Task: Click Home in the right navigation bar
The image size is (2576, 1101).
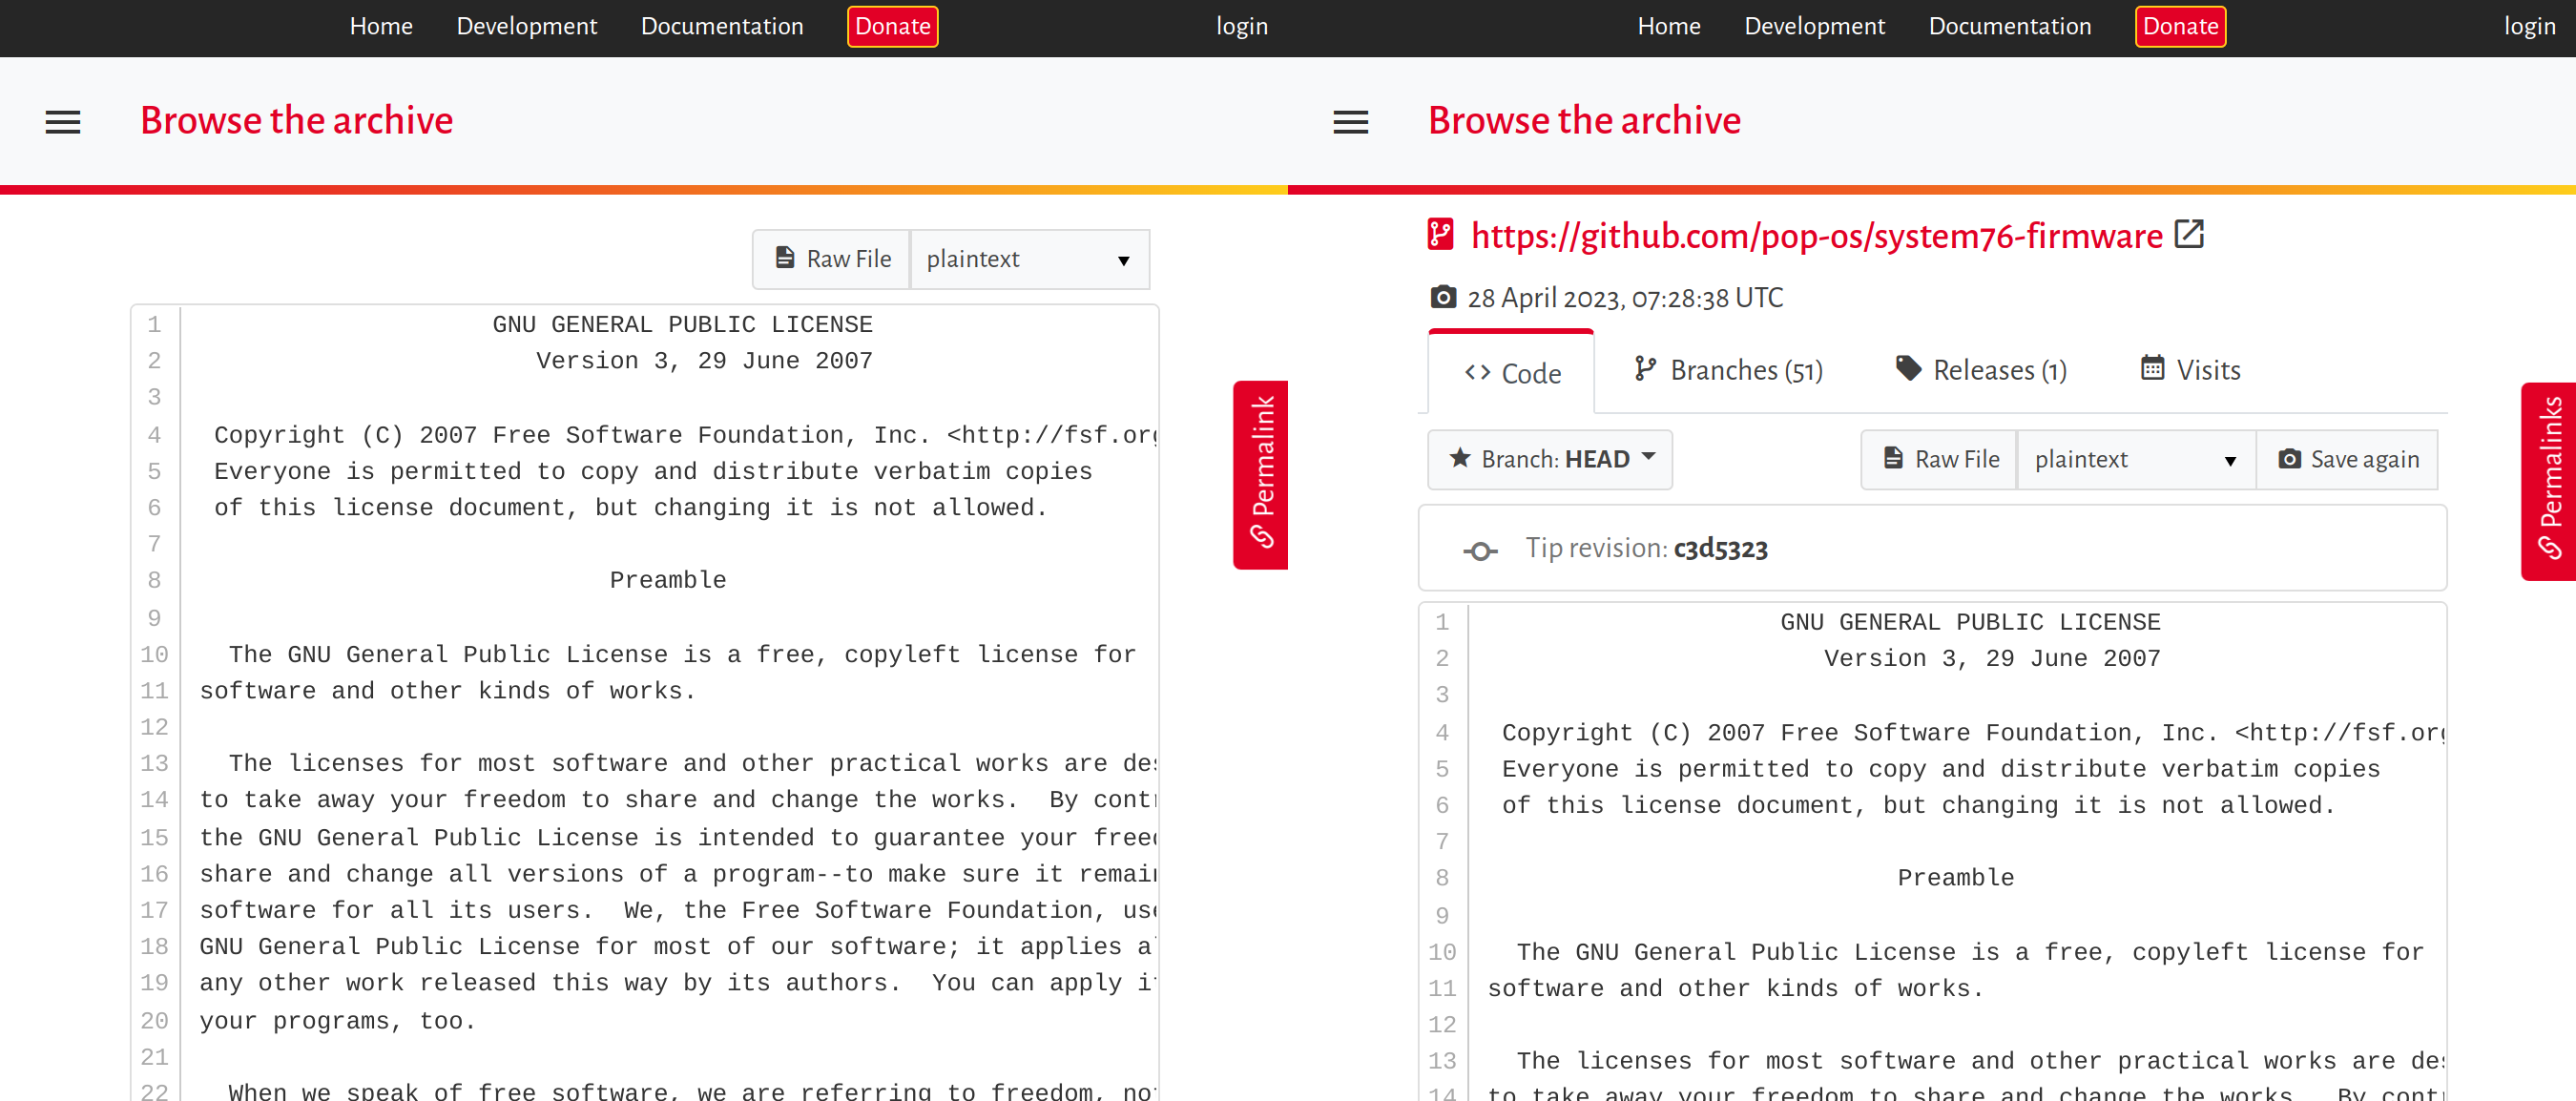Action: click(1669, 26)
